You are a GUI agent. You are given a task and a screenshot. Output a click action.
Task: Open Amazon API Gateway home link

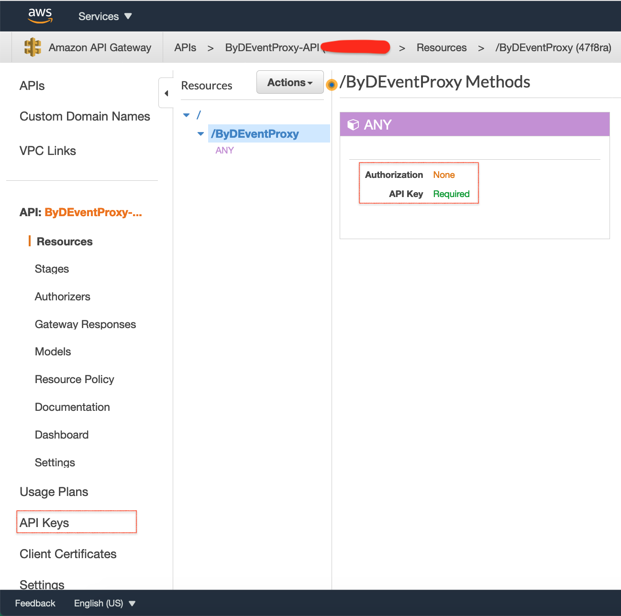pyautogui.click(x=100, y=47)
